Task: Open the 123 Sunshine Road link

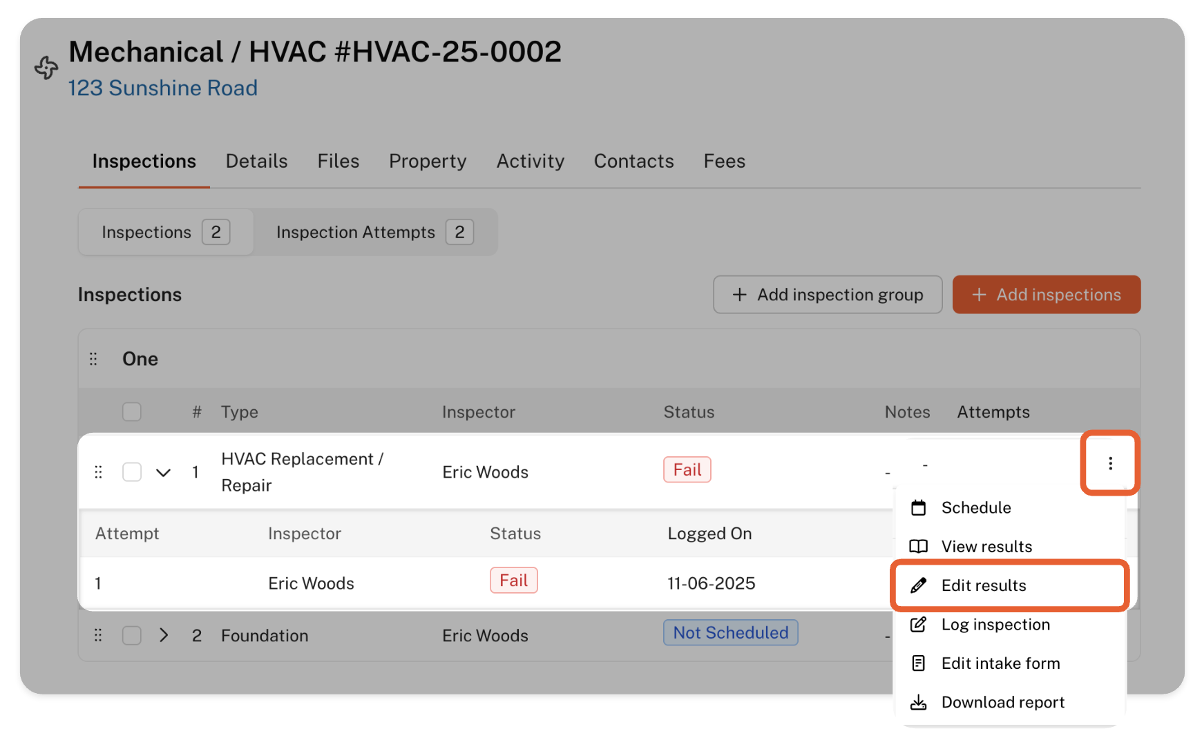Action: 162,88
